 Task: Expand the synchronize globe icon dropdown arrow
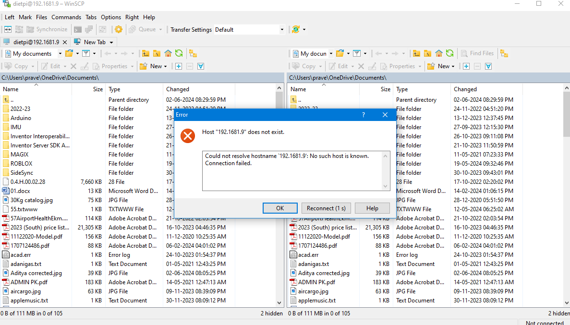coord(304,29)
